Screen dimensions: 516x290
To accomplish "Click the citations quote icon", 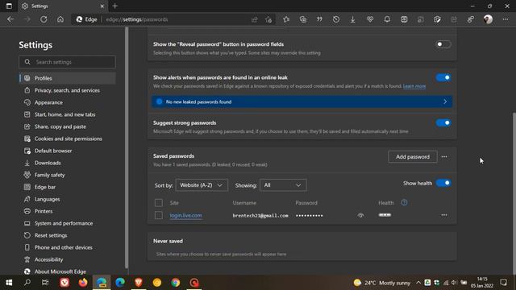I will 319,19.
